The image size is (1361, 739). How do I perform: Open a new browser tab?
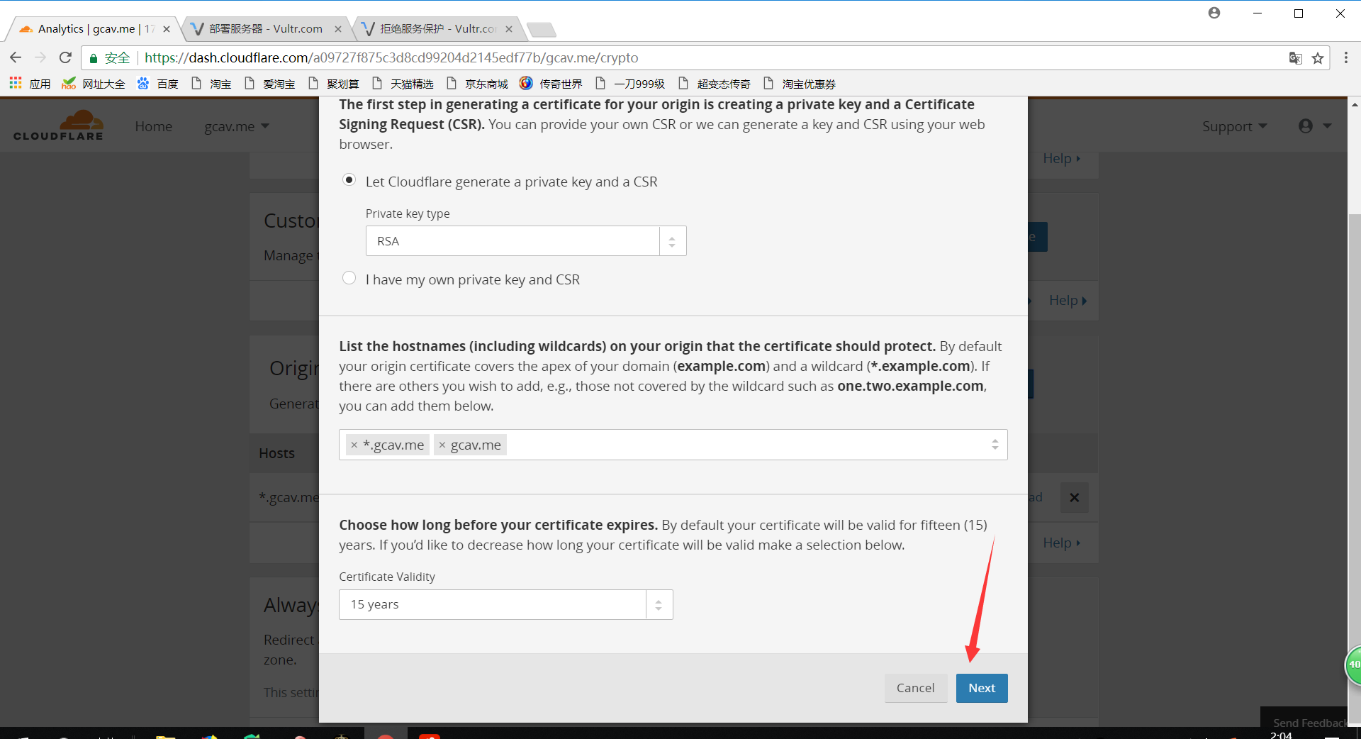tap(542, 29)
